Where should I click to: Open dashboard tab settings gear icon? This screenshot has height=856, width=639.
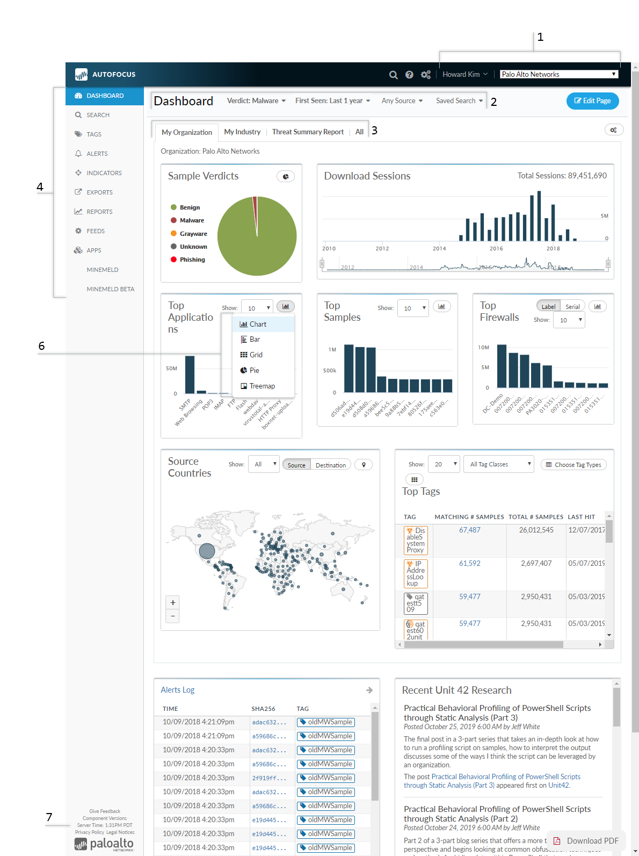613,130
